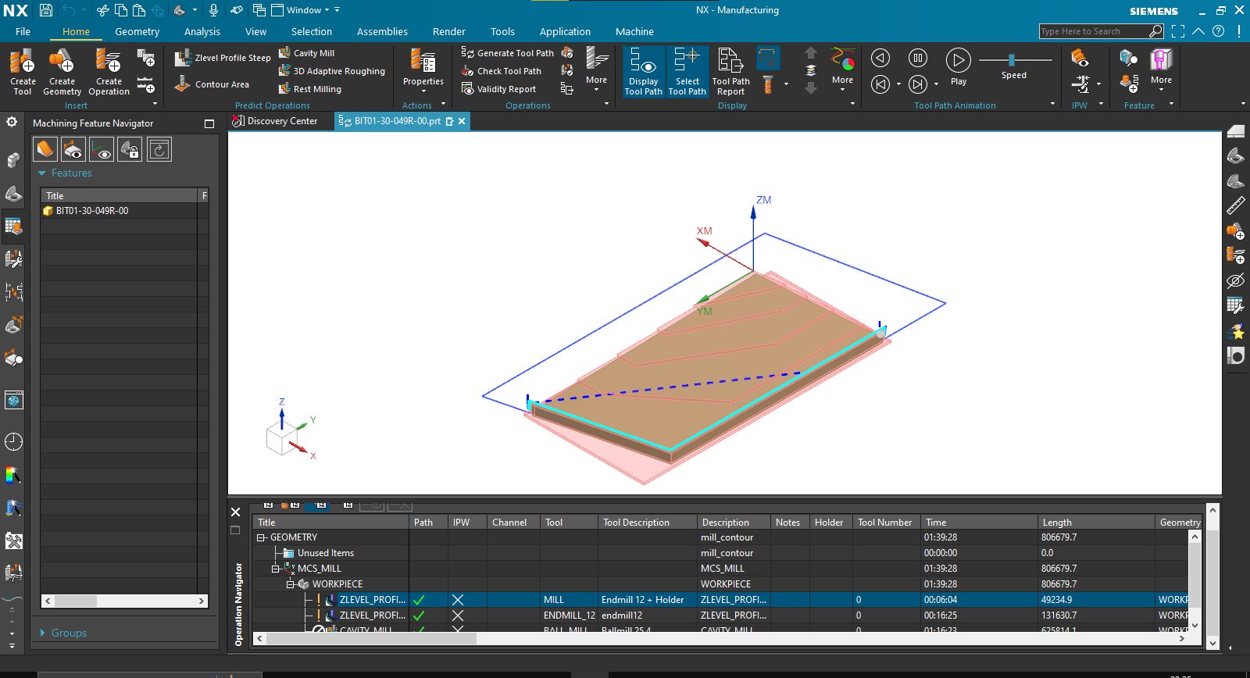Open the Tool Path Report
This screenshot has height=678, width=1250.
[730, 70]
